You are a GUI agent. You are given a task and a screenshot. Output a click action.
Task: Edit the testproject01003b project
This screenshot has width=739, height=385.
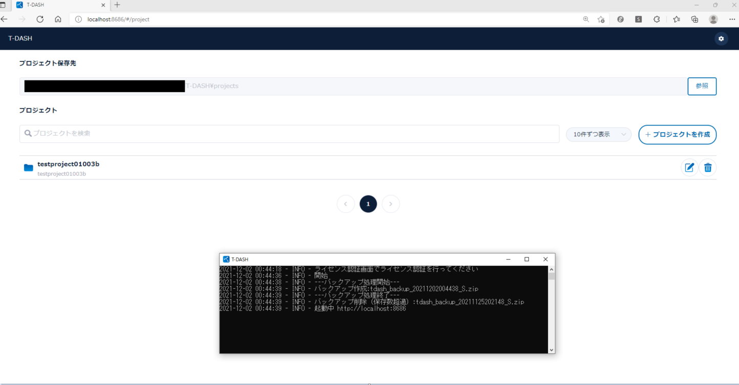(x=689, y=167)
